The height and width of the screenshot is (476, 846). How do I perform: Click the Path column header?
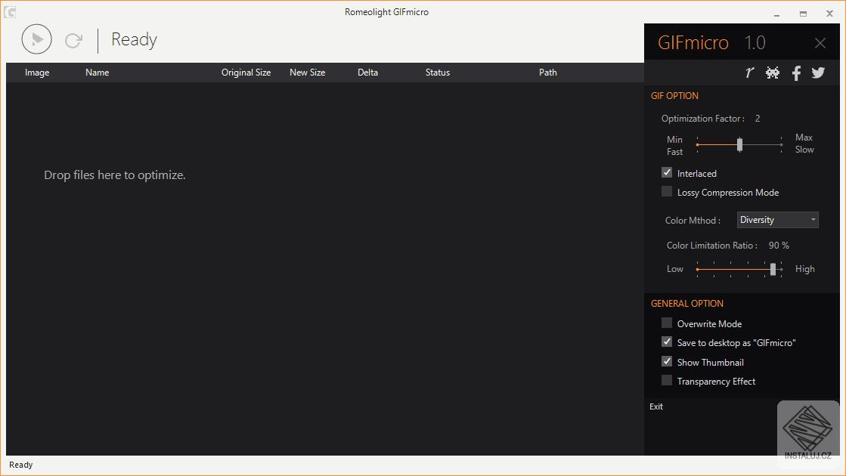tap(548, 73)
